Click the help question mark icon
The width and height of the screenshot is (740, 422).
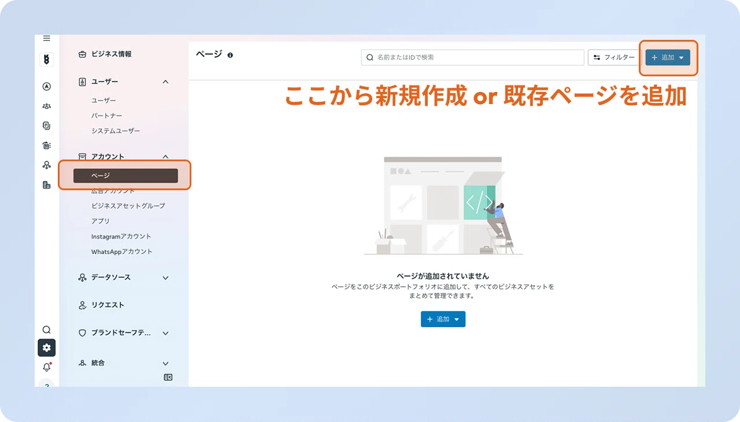47,383
